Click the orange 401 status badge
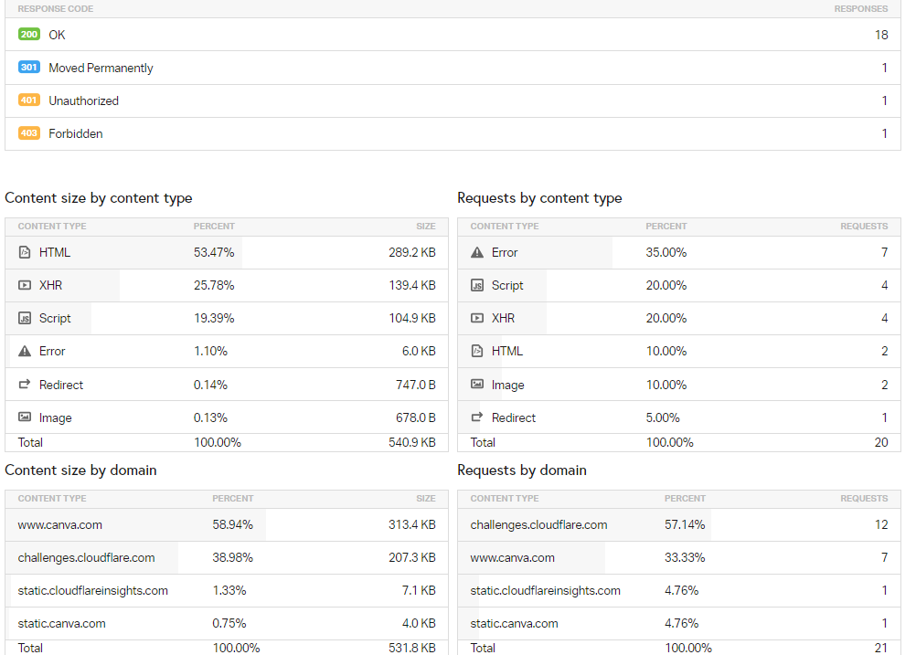Image resolution: width=916 pixels, height=655 pixels. point(28,100)
